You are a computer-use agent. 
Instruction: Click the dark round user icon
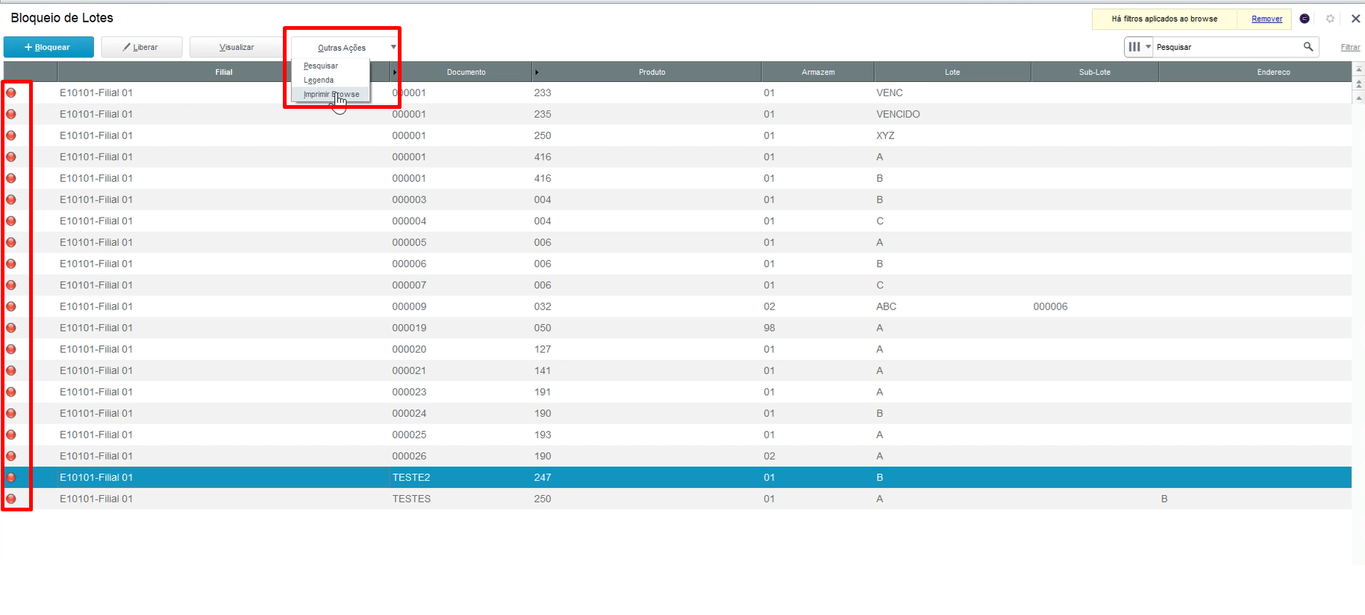(x=1305, y=19)
